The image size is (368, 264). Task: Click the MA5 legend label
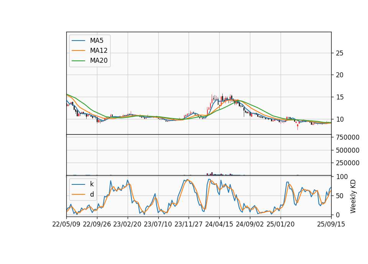tap(97, 41)
